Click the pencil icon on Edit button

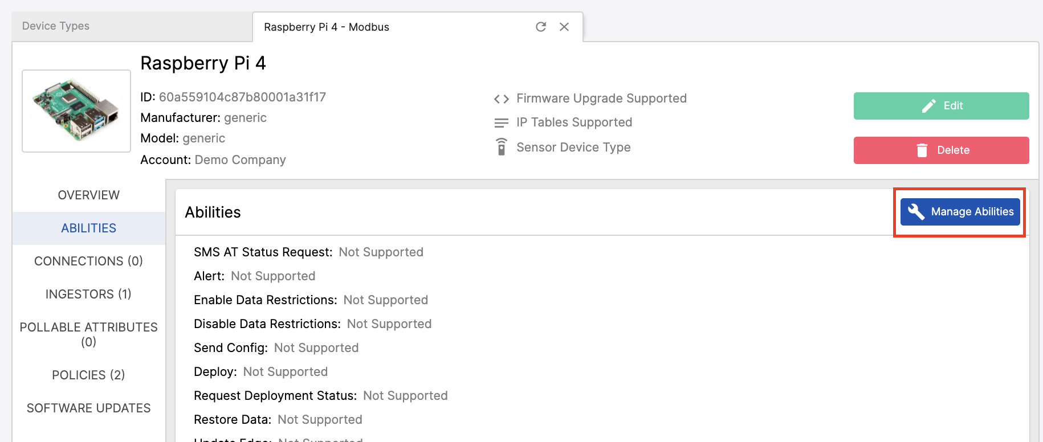pyautogui.click(x=929, y=106)
